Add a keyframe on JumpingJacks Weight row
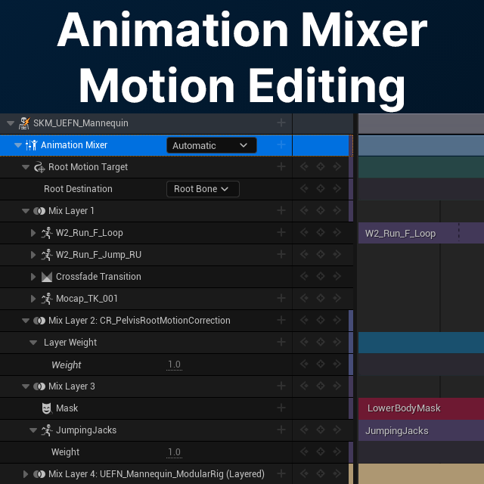Image resolution: width=484 pixels, height=484 pixels. pyautogui.click(x=321, y=451)
